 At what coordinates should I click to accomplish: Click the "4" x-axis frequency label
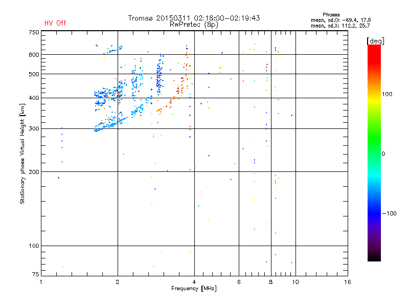[194, 282]
